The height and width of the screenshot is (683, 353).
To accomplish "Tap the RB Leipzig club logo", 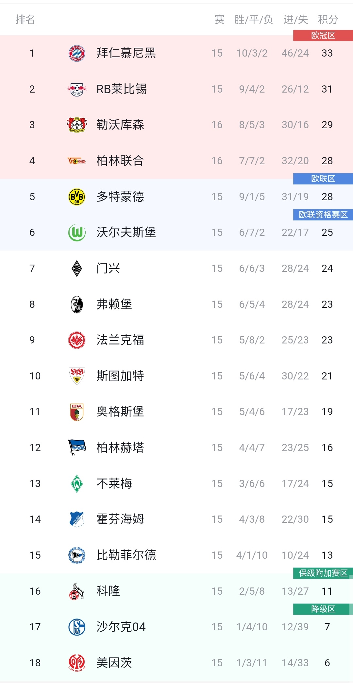I will 77,89.
